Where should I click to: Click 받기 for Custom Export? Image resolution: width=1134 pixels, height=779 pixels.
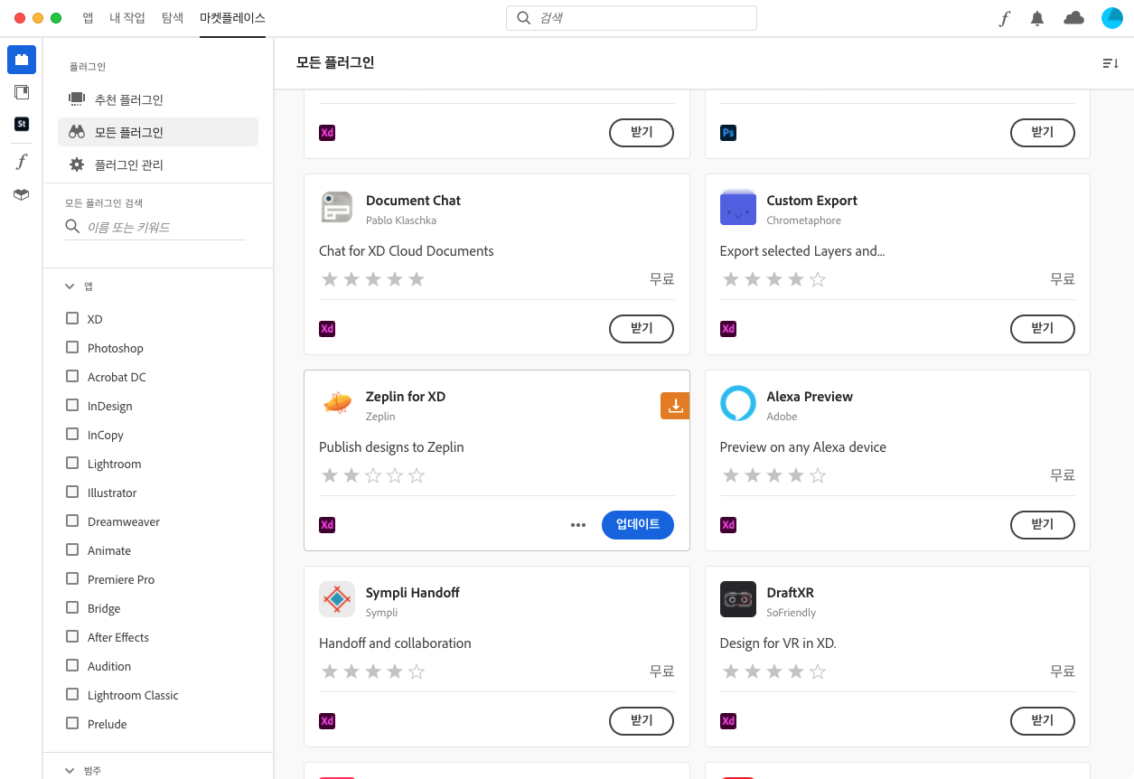click(1042, 328)
